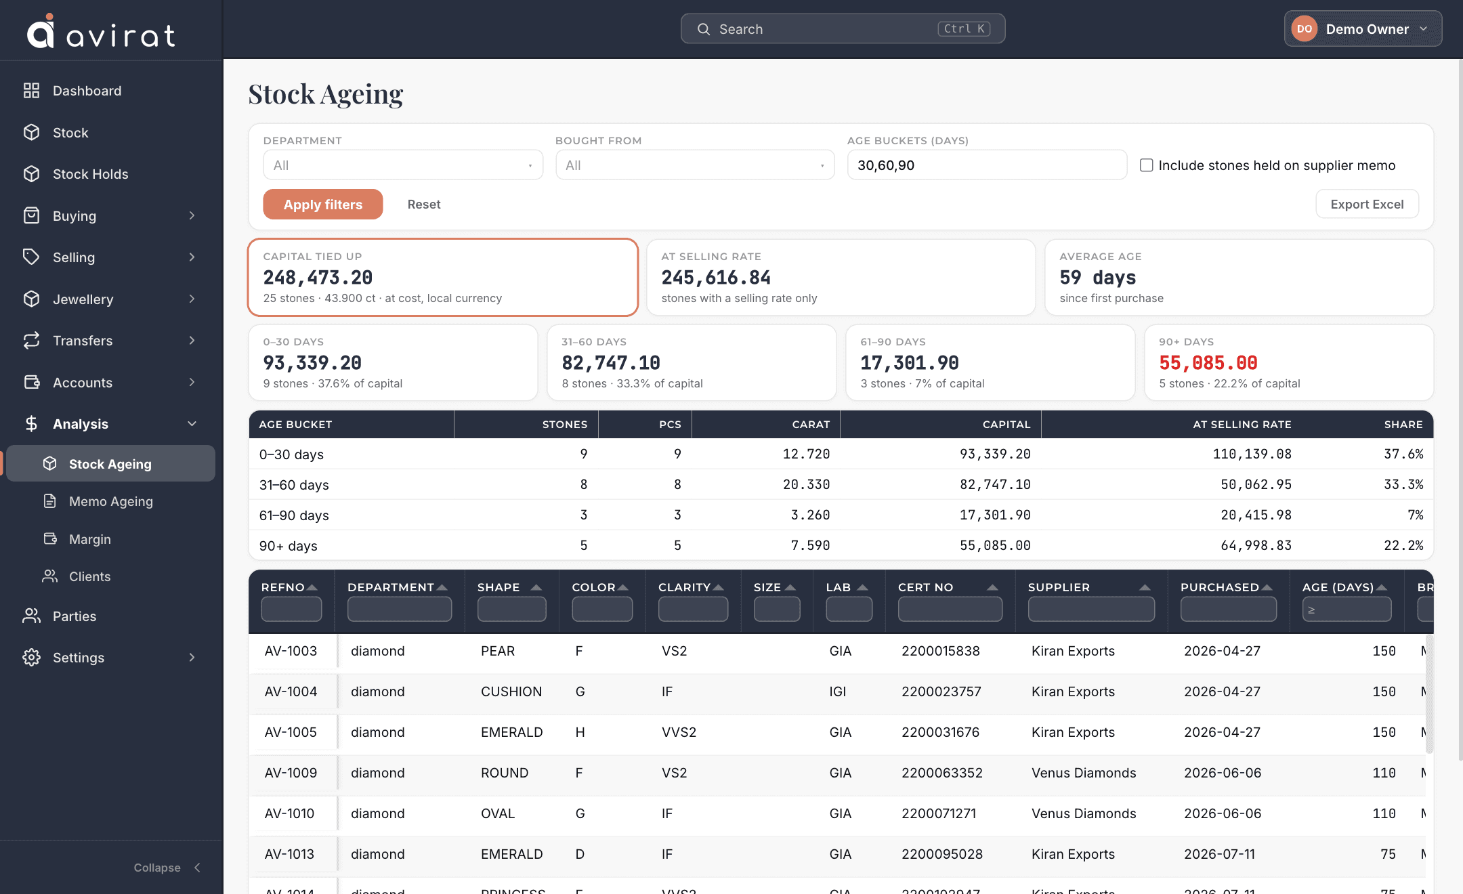The width and height of the screenshot is (1463, 894).
Task: Click the Transfers arrows icon
Action: tap(31, 341)
